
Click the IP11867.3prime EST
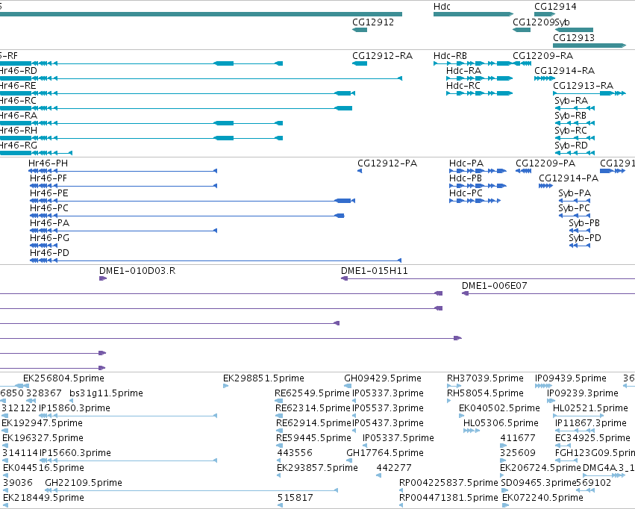575,431
